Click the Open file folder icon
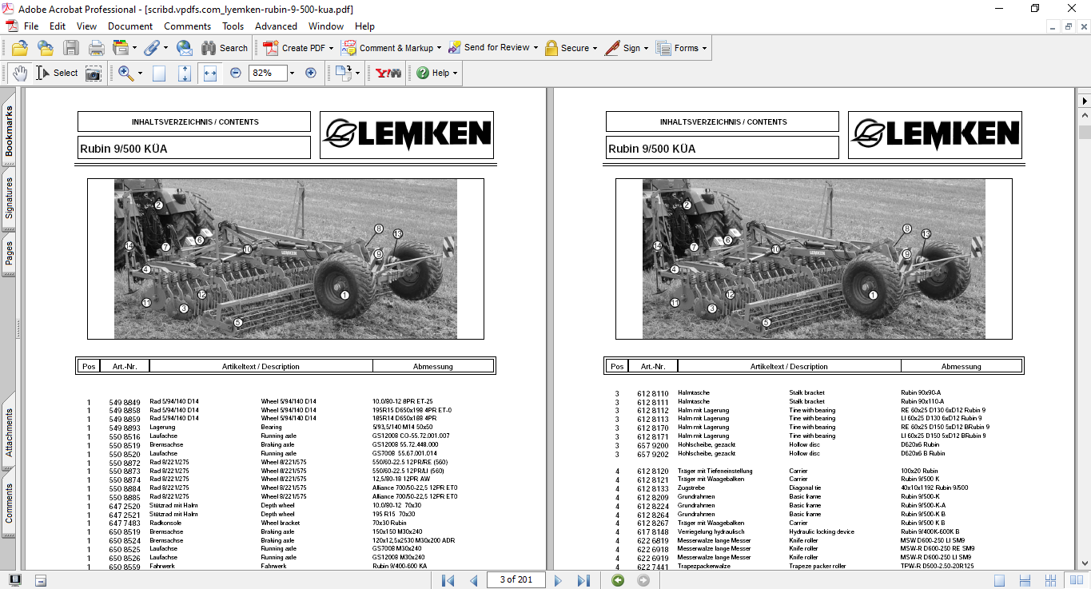This screenshot has height=589, width=1091. click(19, 48)
